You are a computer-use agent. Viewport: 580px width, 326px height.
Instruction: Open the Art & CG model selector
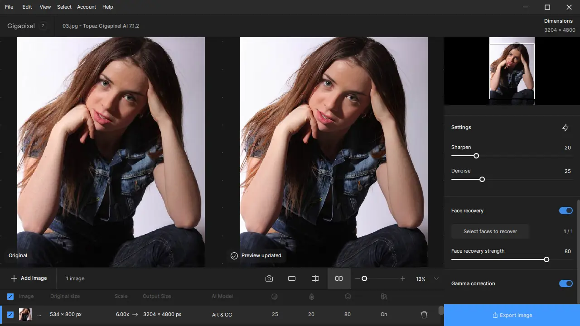click(222, 315)
